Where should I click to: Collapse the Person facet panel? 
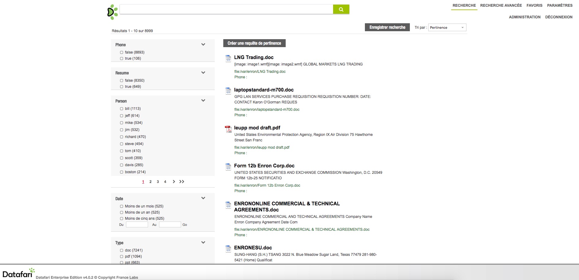pyautogui.click(x=203, y=100)
